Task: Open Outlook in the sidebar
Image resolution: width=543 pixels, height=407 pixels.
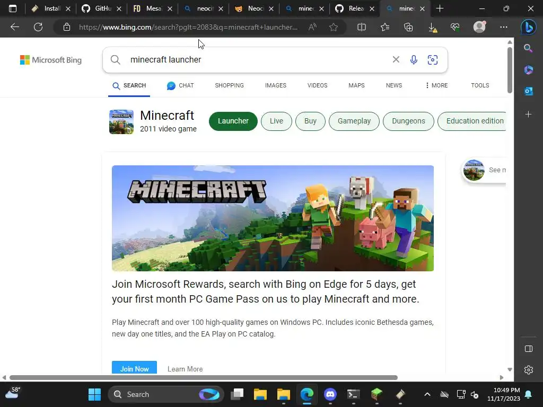Action: point(528,91)
